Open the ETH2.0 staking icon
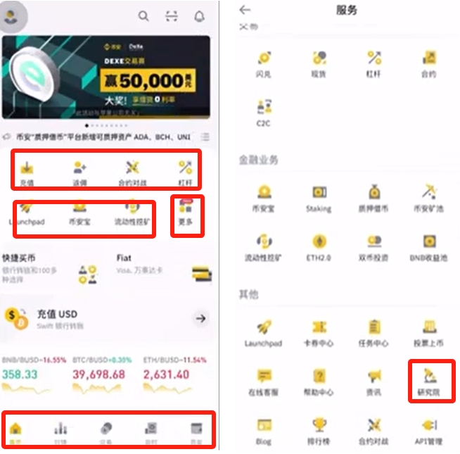Image resolution: width=460 pixels, height=454 pixels. (319, 247)
